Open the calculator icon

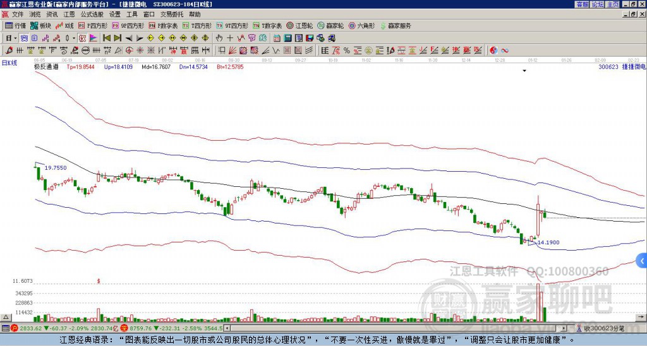pyautogui.click(x=287, y=38)
